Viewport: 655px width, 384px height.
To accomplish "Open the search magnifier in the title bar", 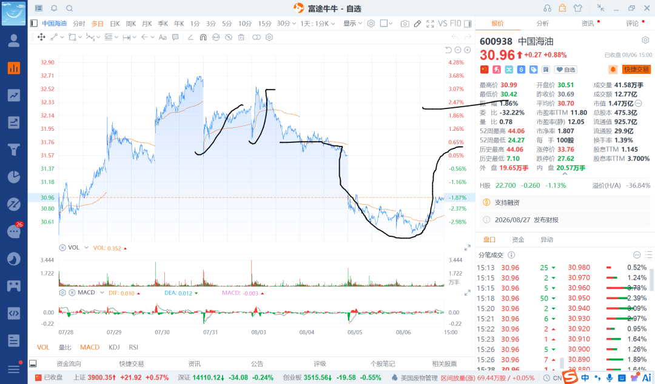I will 70,8.
